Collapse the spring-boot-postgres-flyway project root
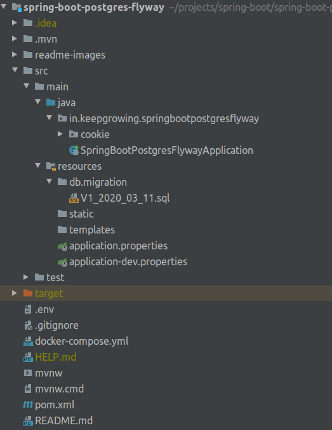The image size is (332, 430). (4, 6)
